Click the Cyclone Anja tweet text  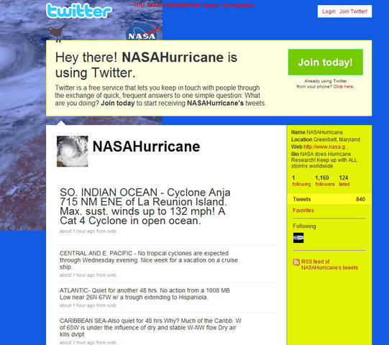[x=145, y=206]
